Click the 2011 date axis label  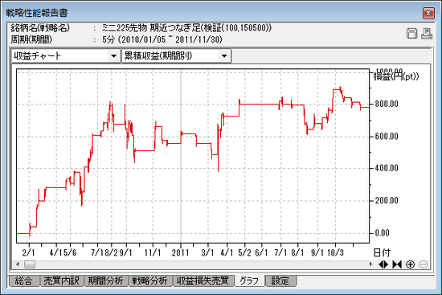180,252
